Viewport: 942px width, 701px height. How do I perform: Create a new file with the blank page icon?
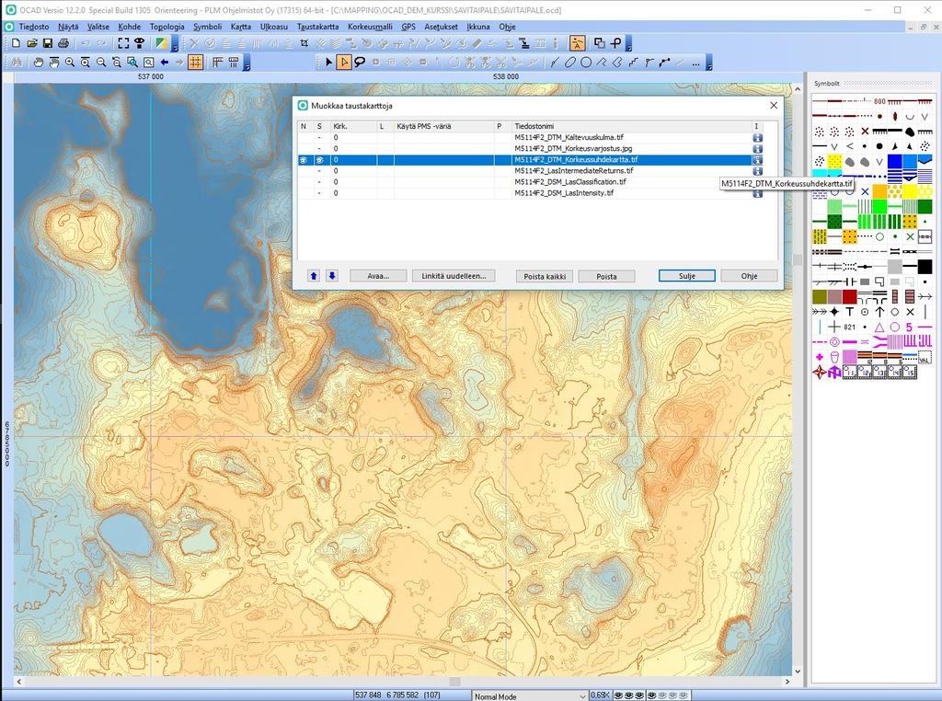point(17,43)
